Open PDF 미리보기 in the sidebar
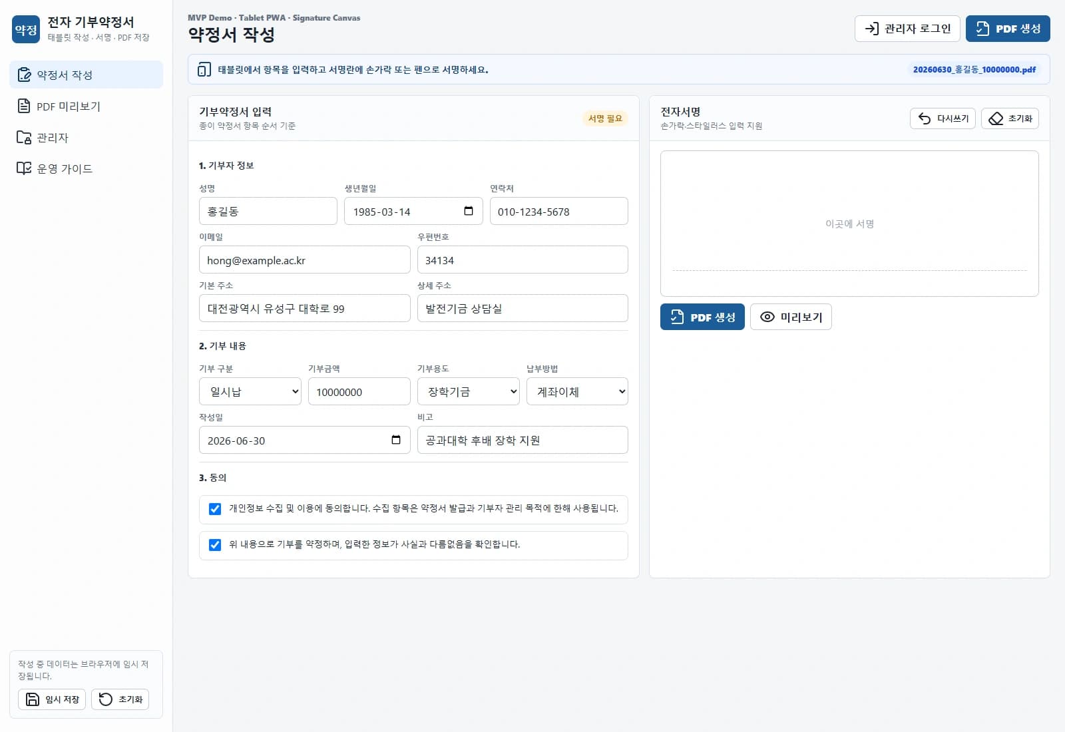This screenshot has height=732, width=1065. (86, 106)
